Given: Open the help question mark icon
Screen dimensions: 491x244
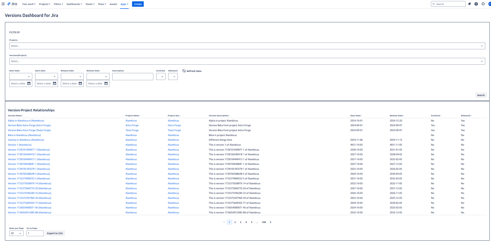Looking at the screenshot, I should pyautogui.click(x=476, y=4).
